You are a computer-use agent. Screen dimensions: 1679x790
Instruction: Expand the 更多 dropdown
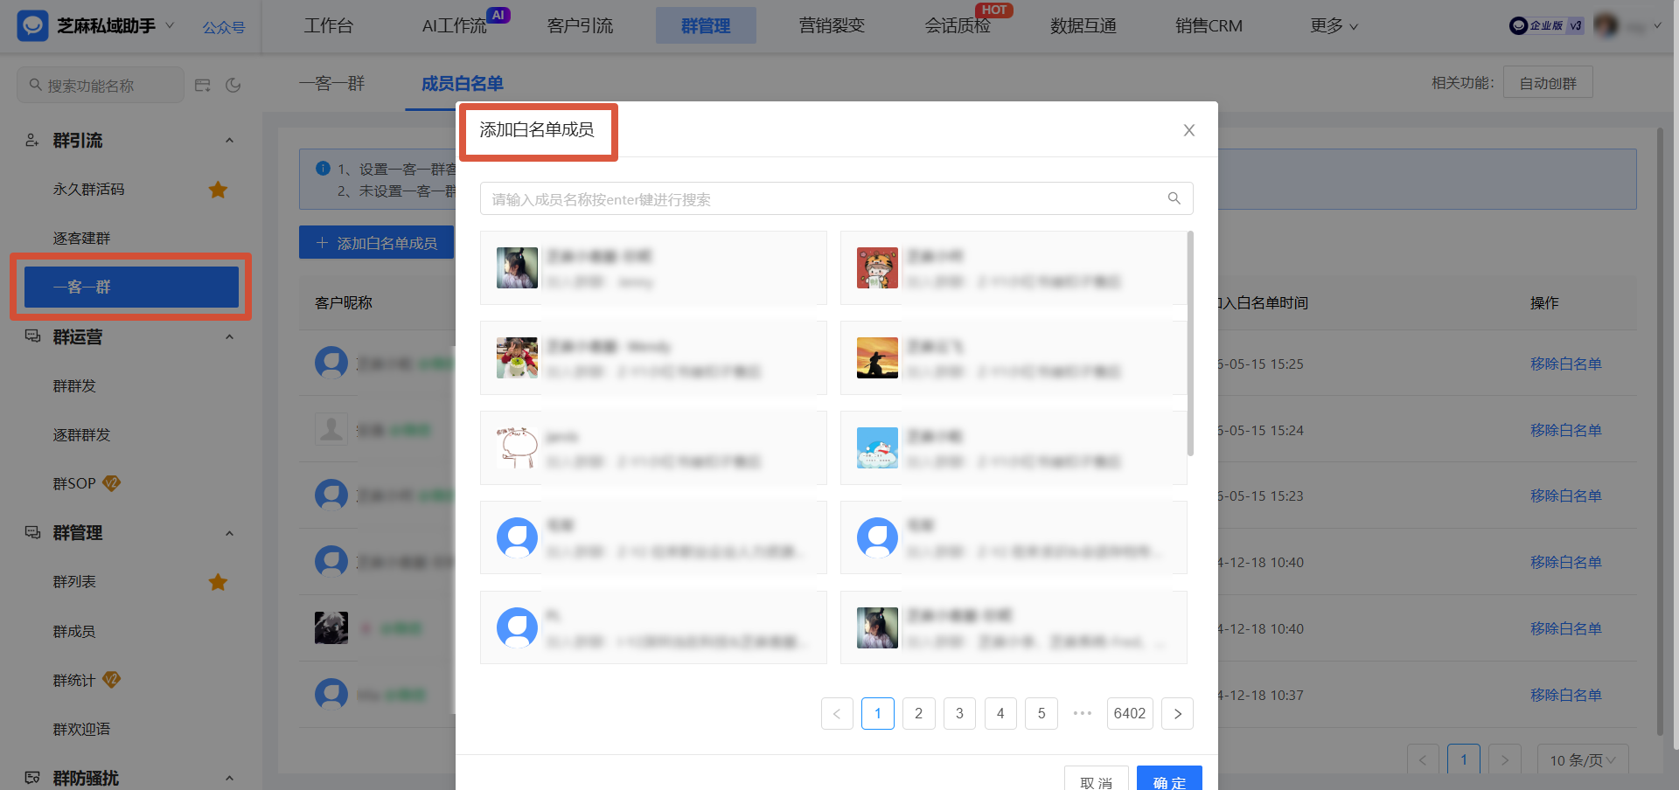pos(1334,26)
